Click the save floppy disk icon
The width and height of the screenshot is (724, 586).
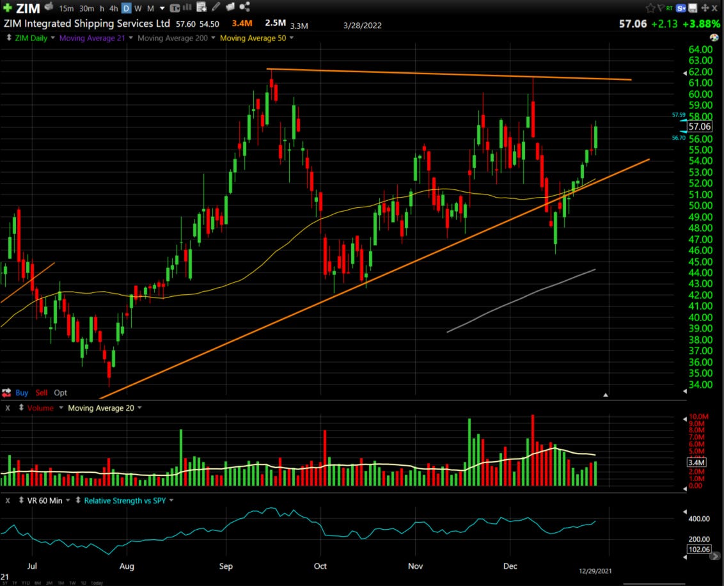tap(693, 8)
